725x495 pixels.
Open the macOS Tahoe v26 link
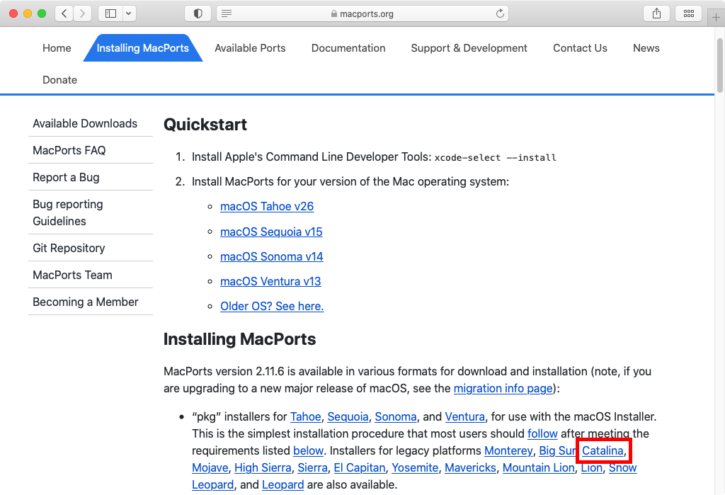(x=267, y=207)
